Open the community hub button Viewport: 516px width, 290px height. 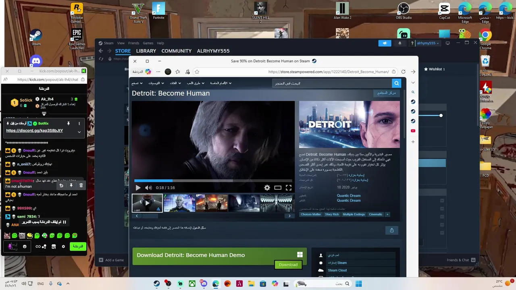coord(386,93)
